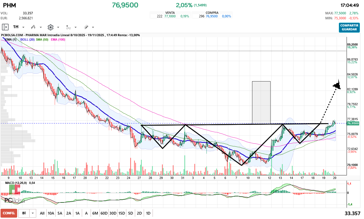This screenshot has width=364, height=219.
Task: Switch to the 1D time range
Action: point(148,213)
